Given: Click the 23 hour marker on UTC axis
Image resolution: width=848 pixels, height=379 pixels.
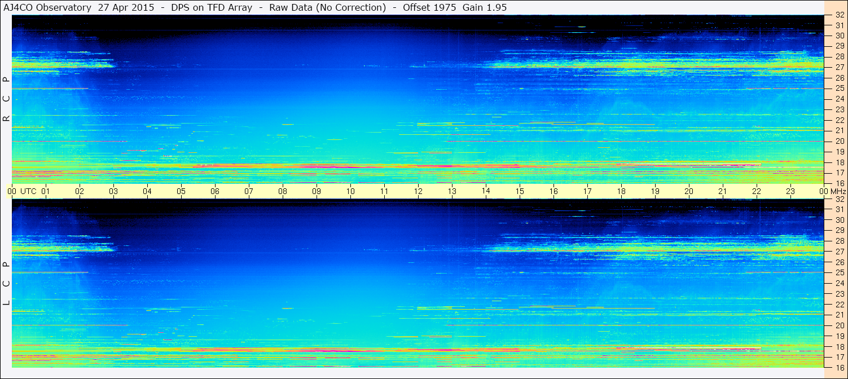Looking at the screenshot, I should click(790, 191).
